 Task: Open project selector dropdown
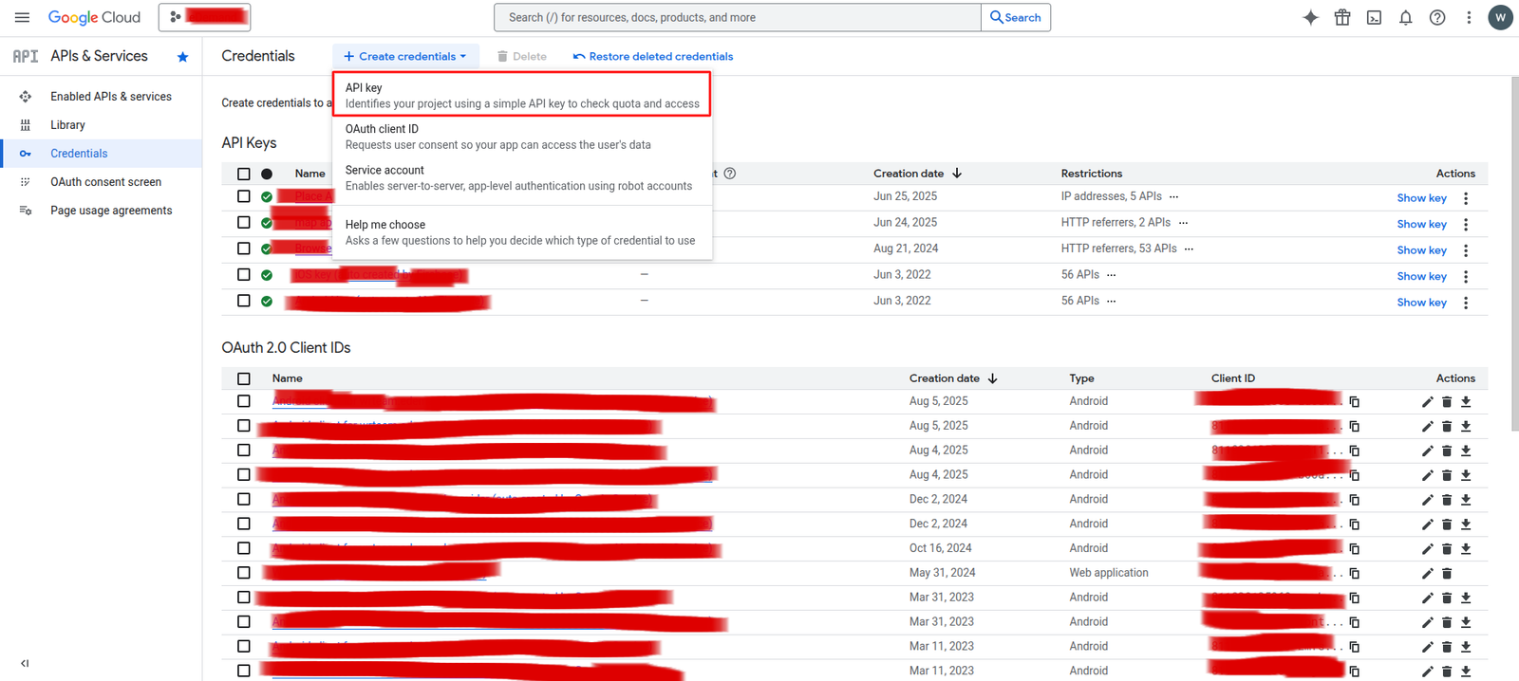(205, 17)
